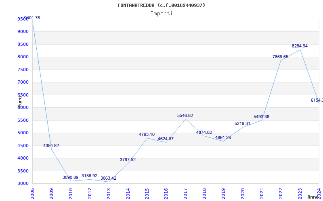Click x-axis year 2020
The width and height of the screenshot is (323, 201).
[243, 194]
